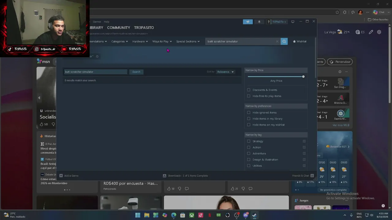Open Netflix from the taskbar

[209, 215]
